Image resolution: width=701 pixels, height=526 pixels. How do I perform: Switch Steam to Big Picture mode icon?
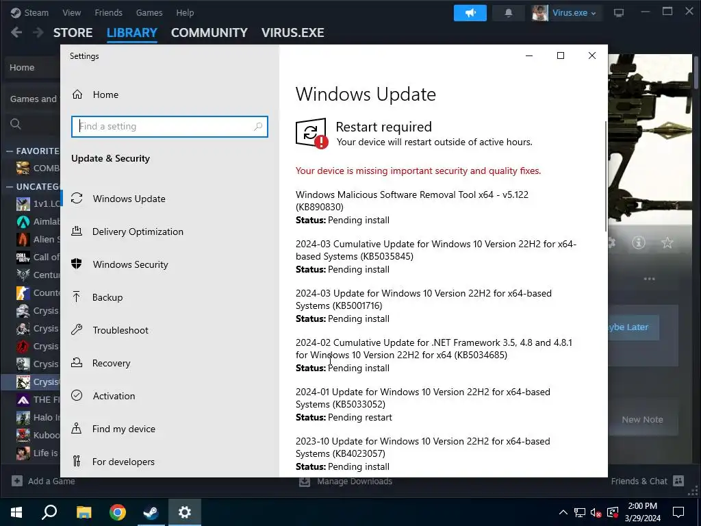(x=619, y=12)
